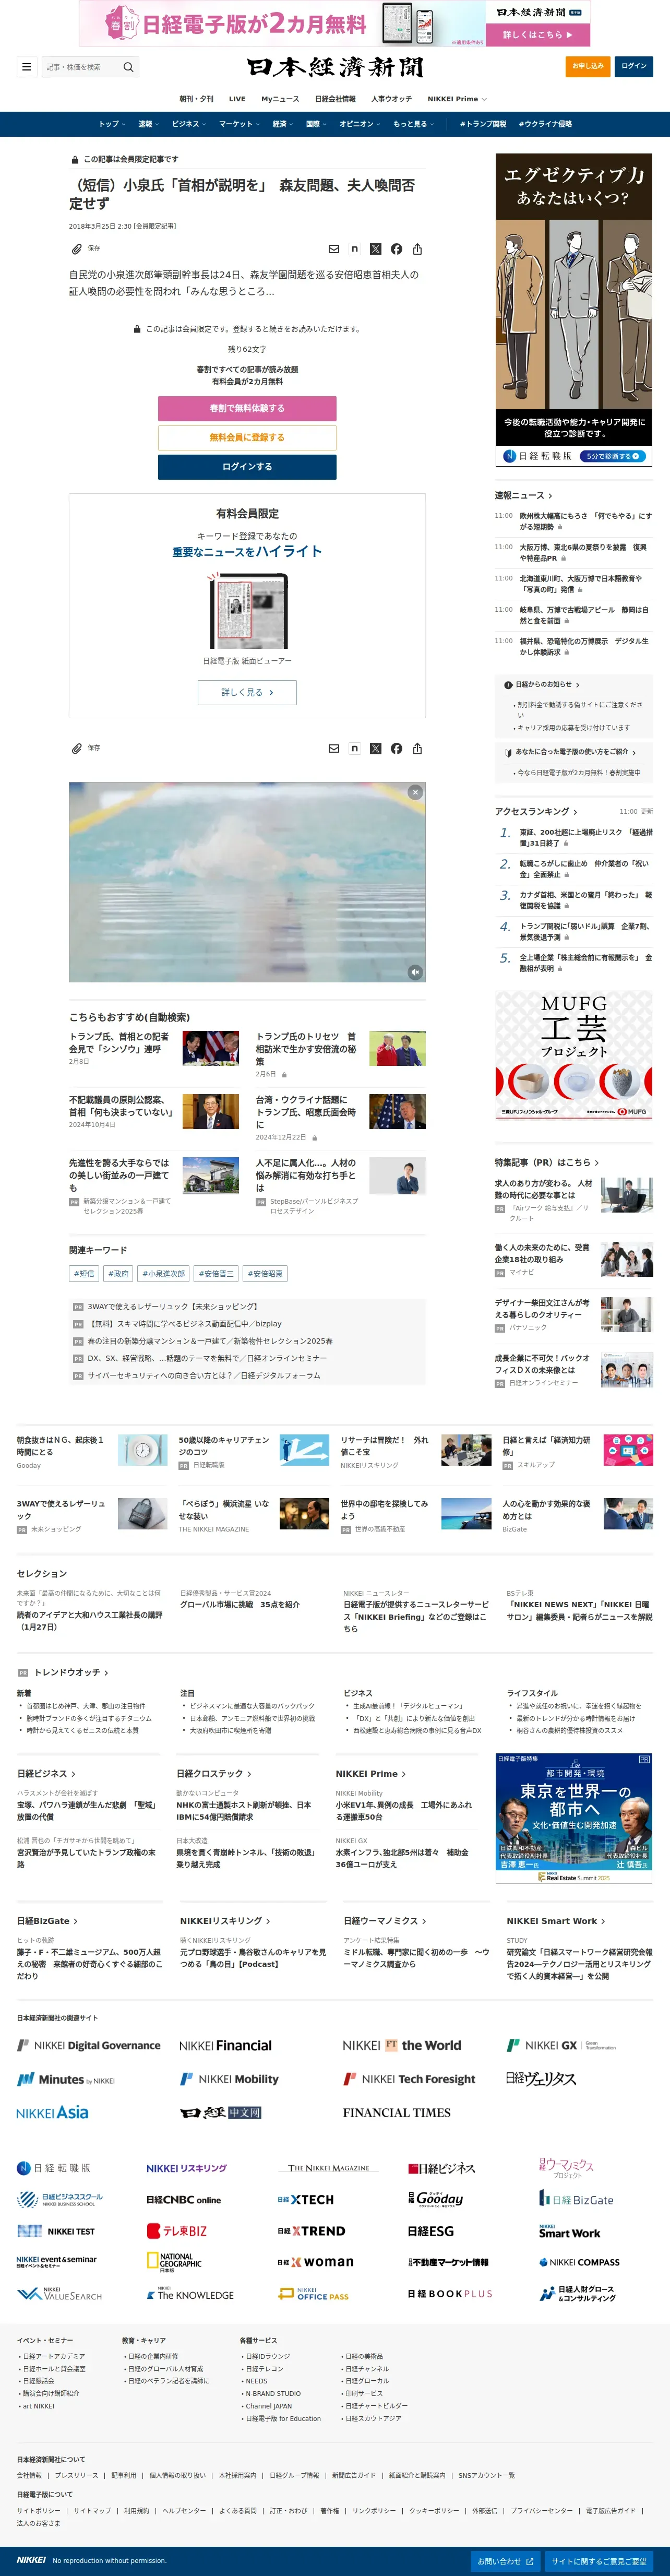The width and height of the screenshot is (670, 2576).
Task: Click the orange お申し込み button
Action: click(x=587, y=66)
